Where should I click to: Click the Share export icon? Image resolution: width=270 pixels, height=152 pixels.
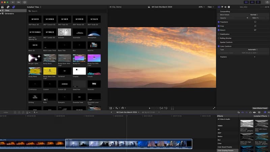click(267, 2)
